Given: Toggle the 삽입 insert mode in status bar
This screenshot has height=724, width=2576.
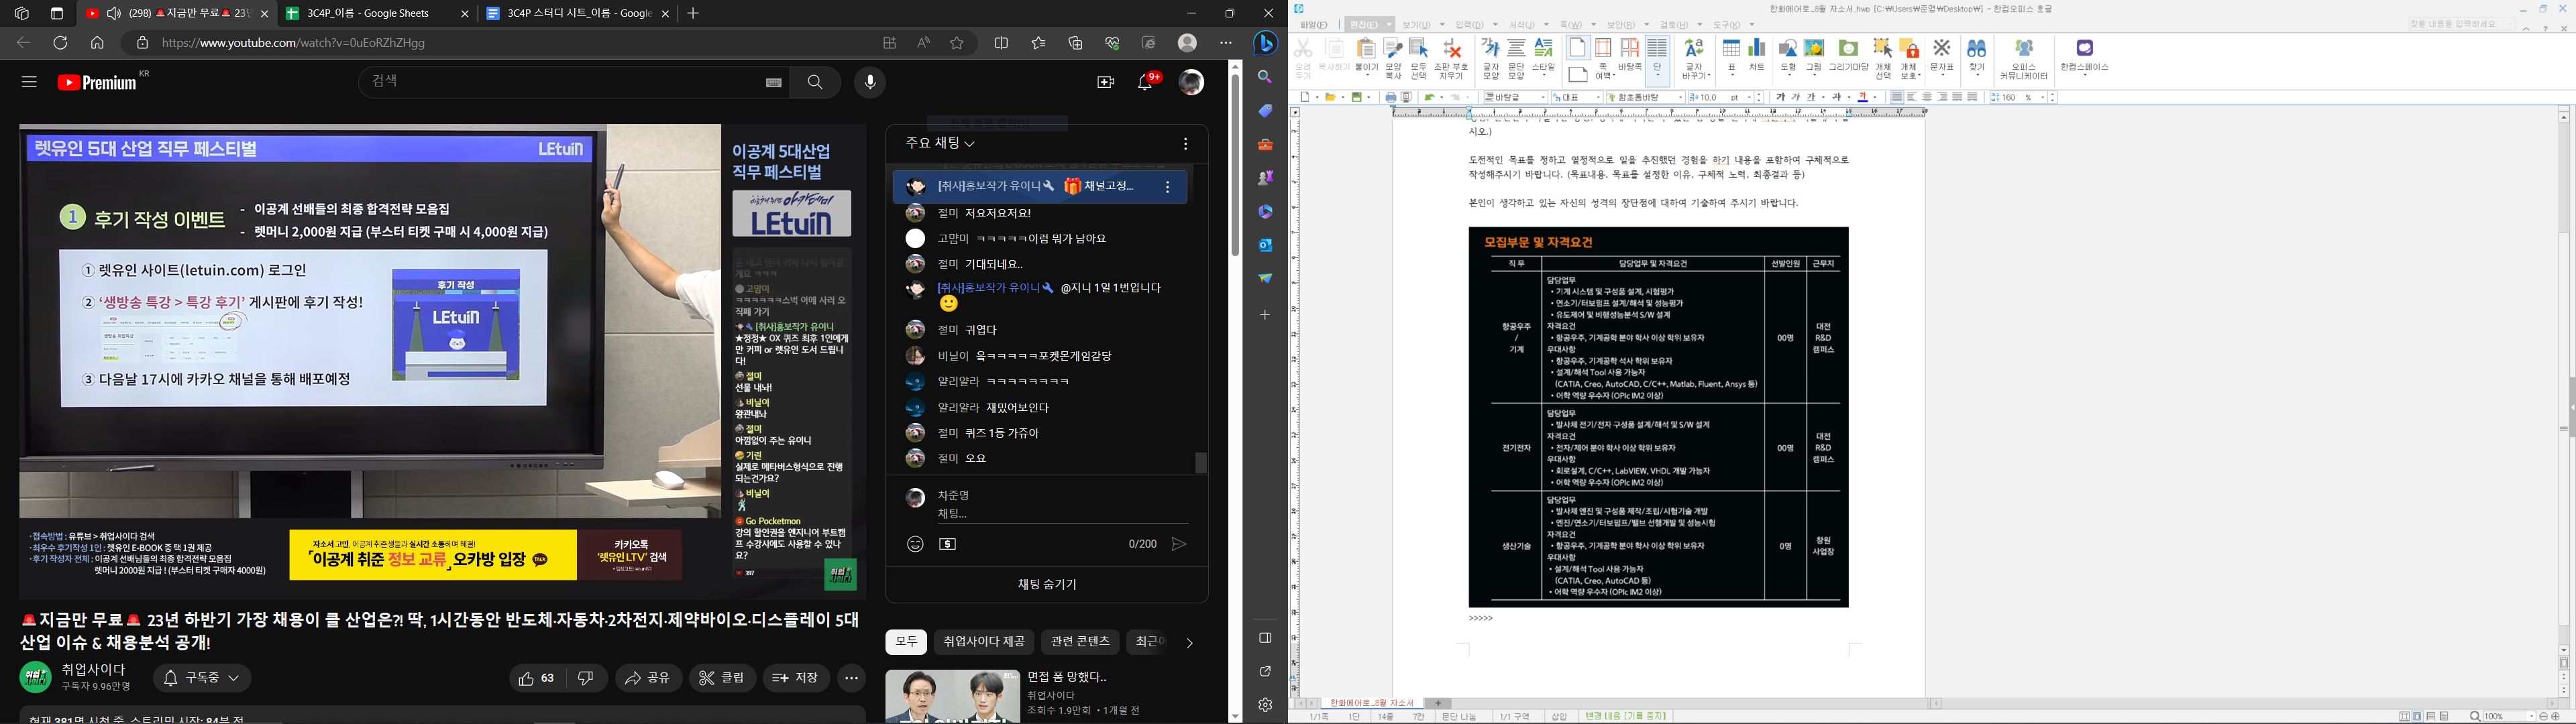Looking at the screenshot, I should coord(1559,717).
